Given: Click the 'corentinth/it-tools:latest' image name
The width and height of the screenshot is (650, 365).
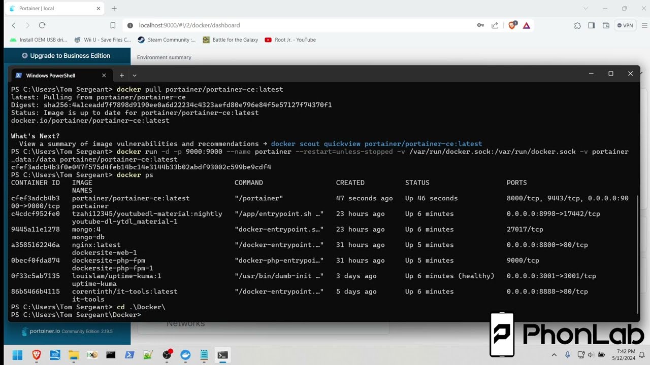Looking at the screenshot, I should (125, 291).
